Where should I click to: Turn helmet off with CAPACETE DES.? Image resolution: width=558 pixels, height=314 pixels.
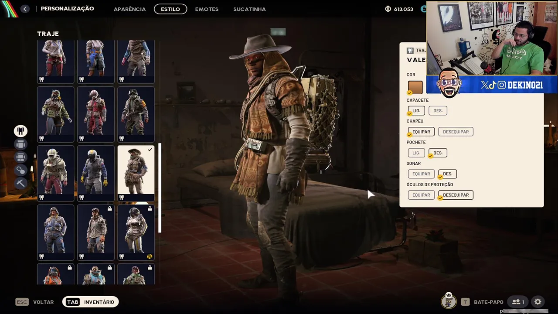(438, 111)
